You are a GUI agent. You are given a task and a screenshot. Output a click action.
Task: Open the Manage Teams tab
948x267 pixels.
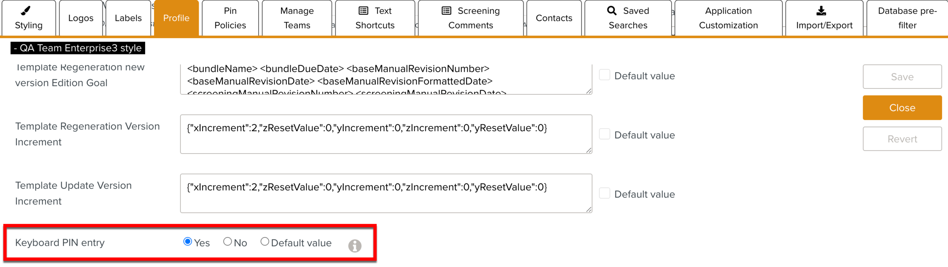pyautogui.click(x=297, y=18)
